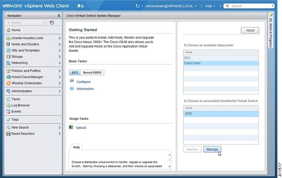
Task: Click VMs and Templates icon
Action: [x=8, y=50]
